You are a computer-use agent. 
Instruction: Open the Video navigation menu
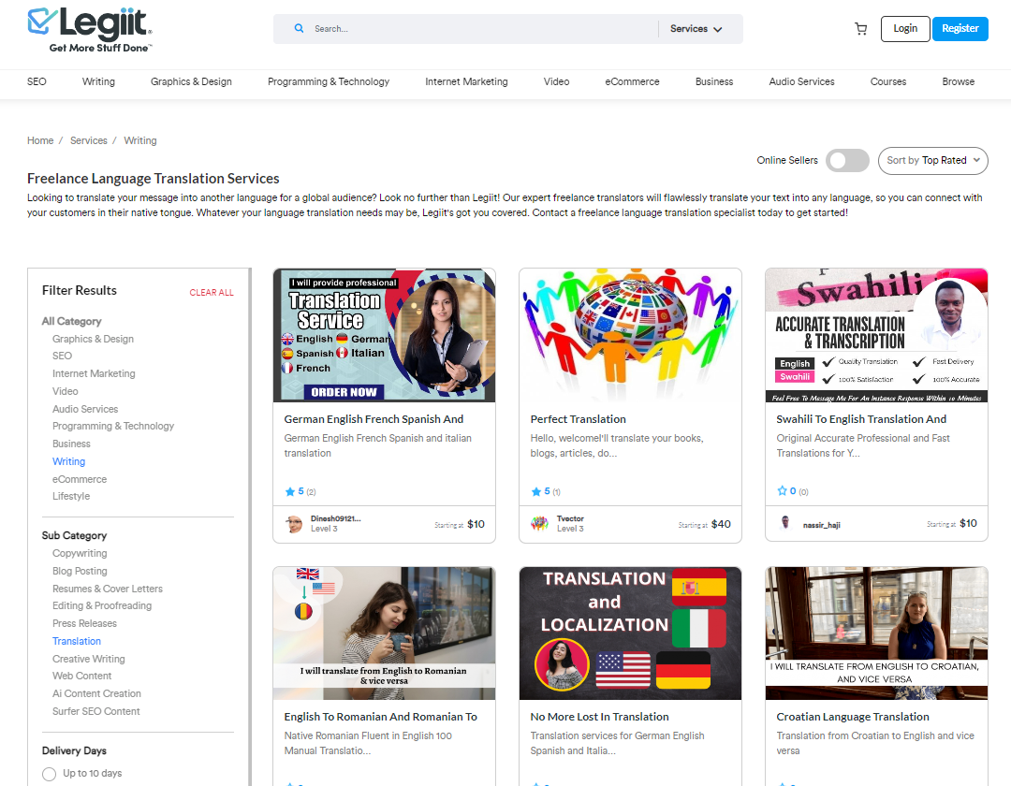click(x=556, y=81)
